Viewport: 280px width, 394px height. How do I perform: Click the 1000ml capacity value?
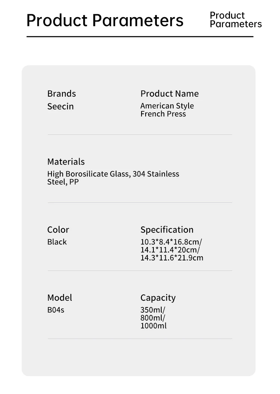[x=153, y=326]
